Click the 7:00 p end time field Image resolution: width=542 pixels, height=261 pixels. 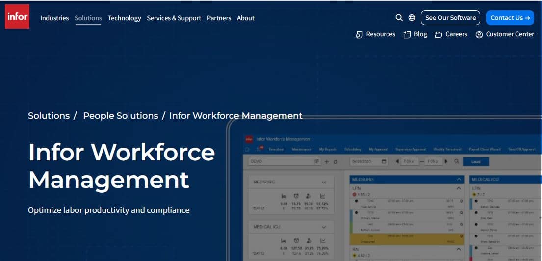coord(434,161)
